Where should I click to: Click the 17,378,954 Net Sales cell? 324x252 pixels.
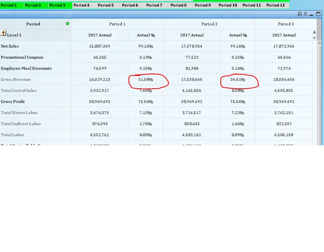pos(192,46)
